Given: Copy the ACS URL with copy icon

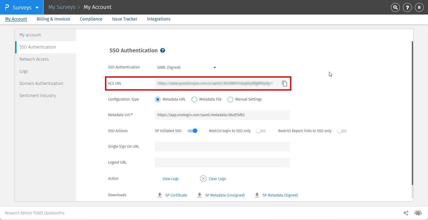Looking at the screenshot, I should click(x=284, y=84).
